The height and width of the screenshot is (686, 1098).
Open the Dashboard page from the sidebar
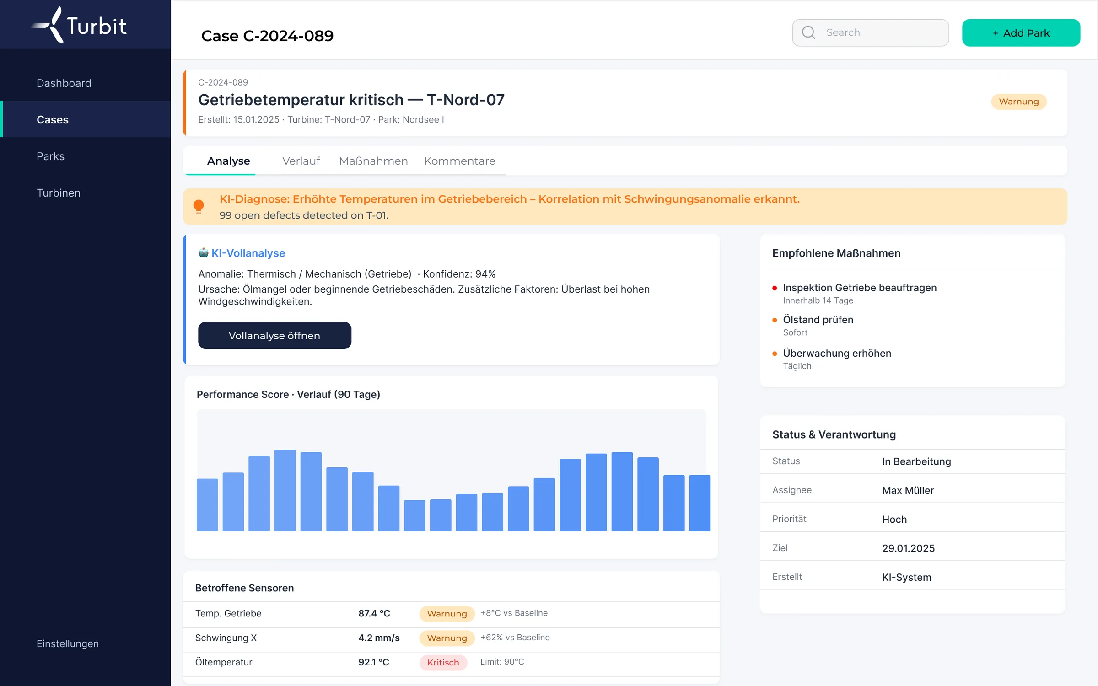point(64,83)
